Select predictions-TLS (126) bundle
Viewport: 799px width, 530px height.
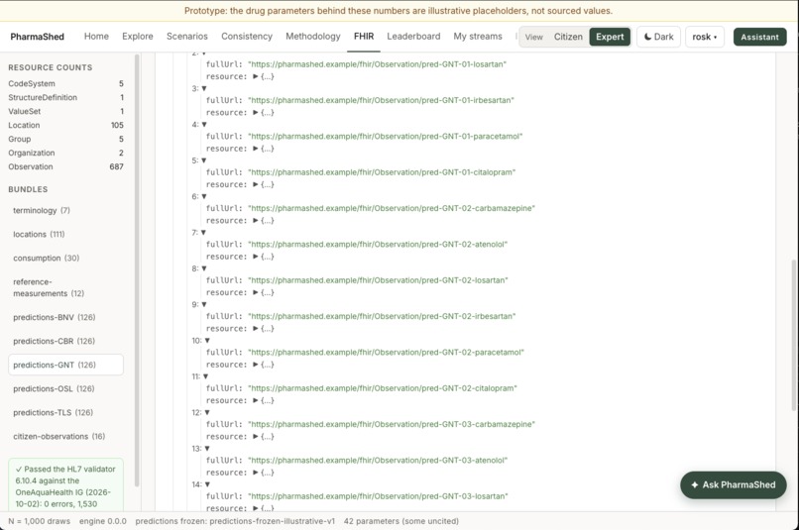(x=65, y=412)
